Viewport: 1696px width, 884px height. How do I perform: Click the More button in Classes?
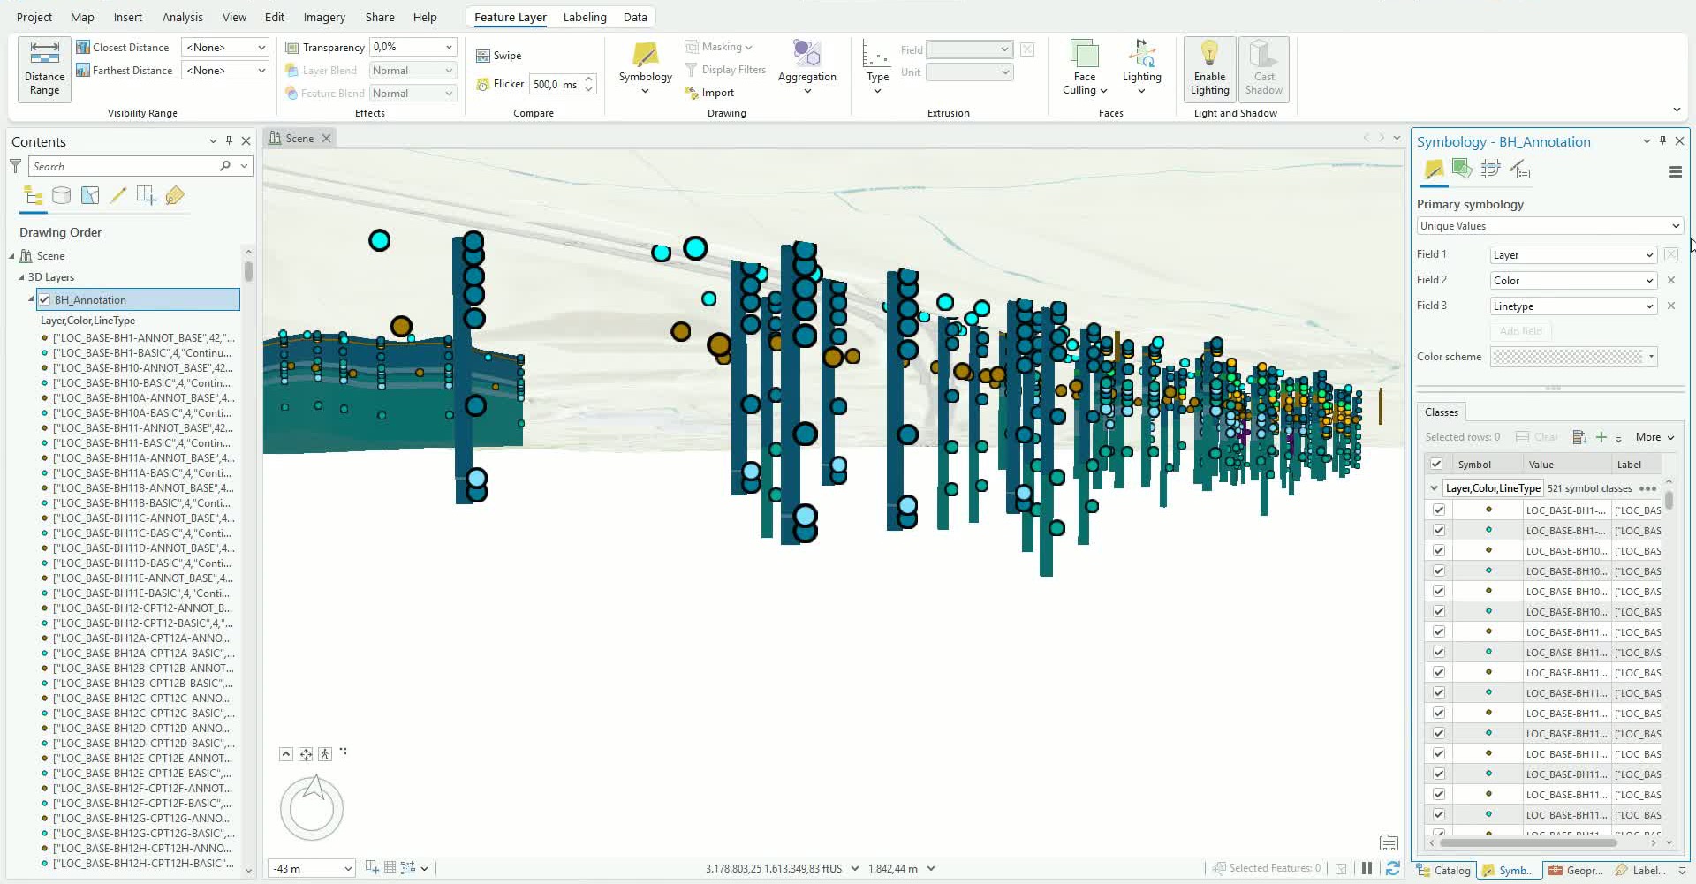[1654, 437]
